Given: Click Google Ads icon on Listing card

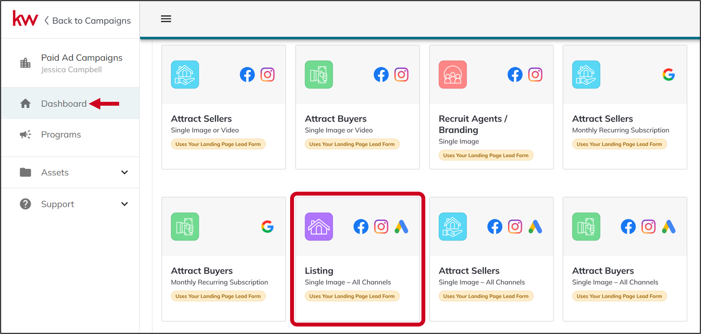Looking at the screenshot, I should pos(401,226).
